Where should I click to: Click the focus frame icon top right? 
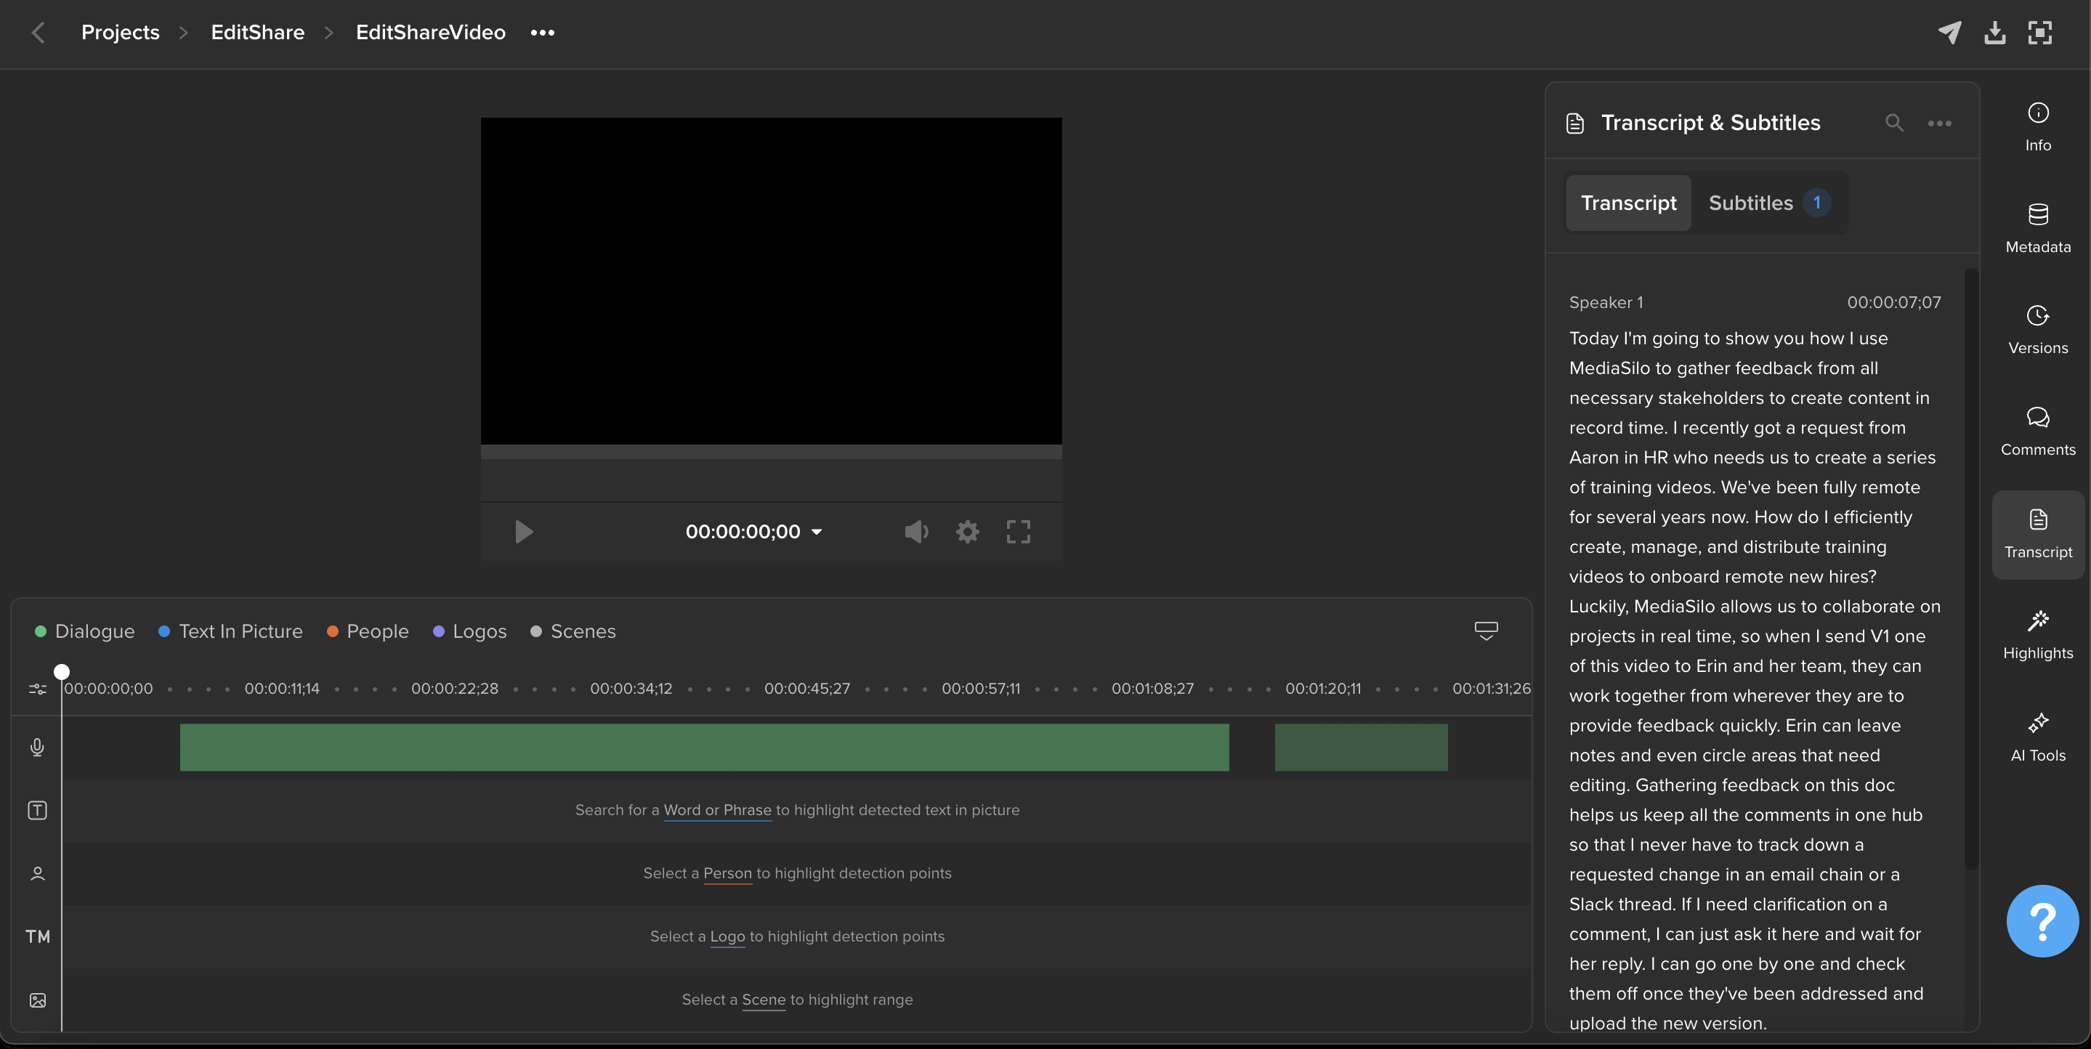[2040, 33]
